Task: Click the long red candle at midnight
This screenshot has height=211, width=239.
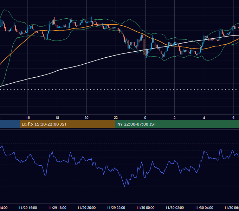Action: pyautogui.click(x=144, y=49)
